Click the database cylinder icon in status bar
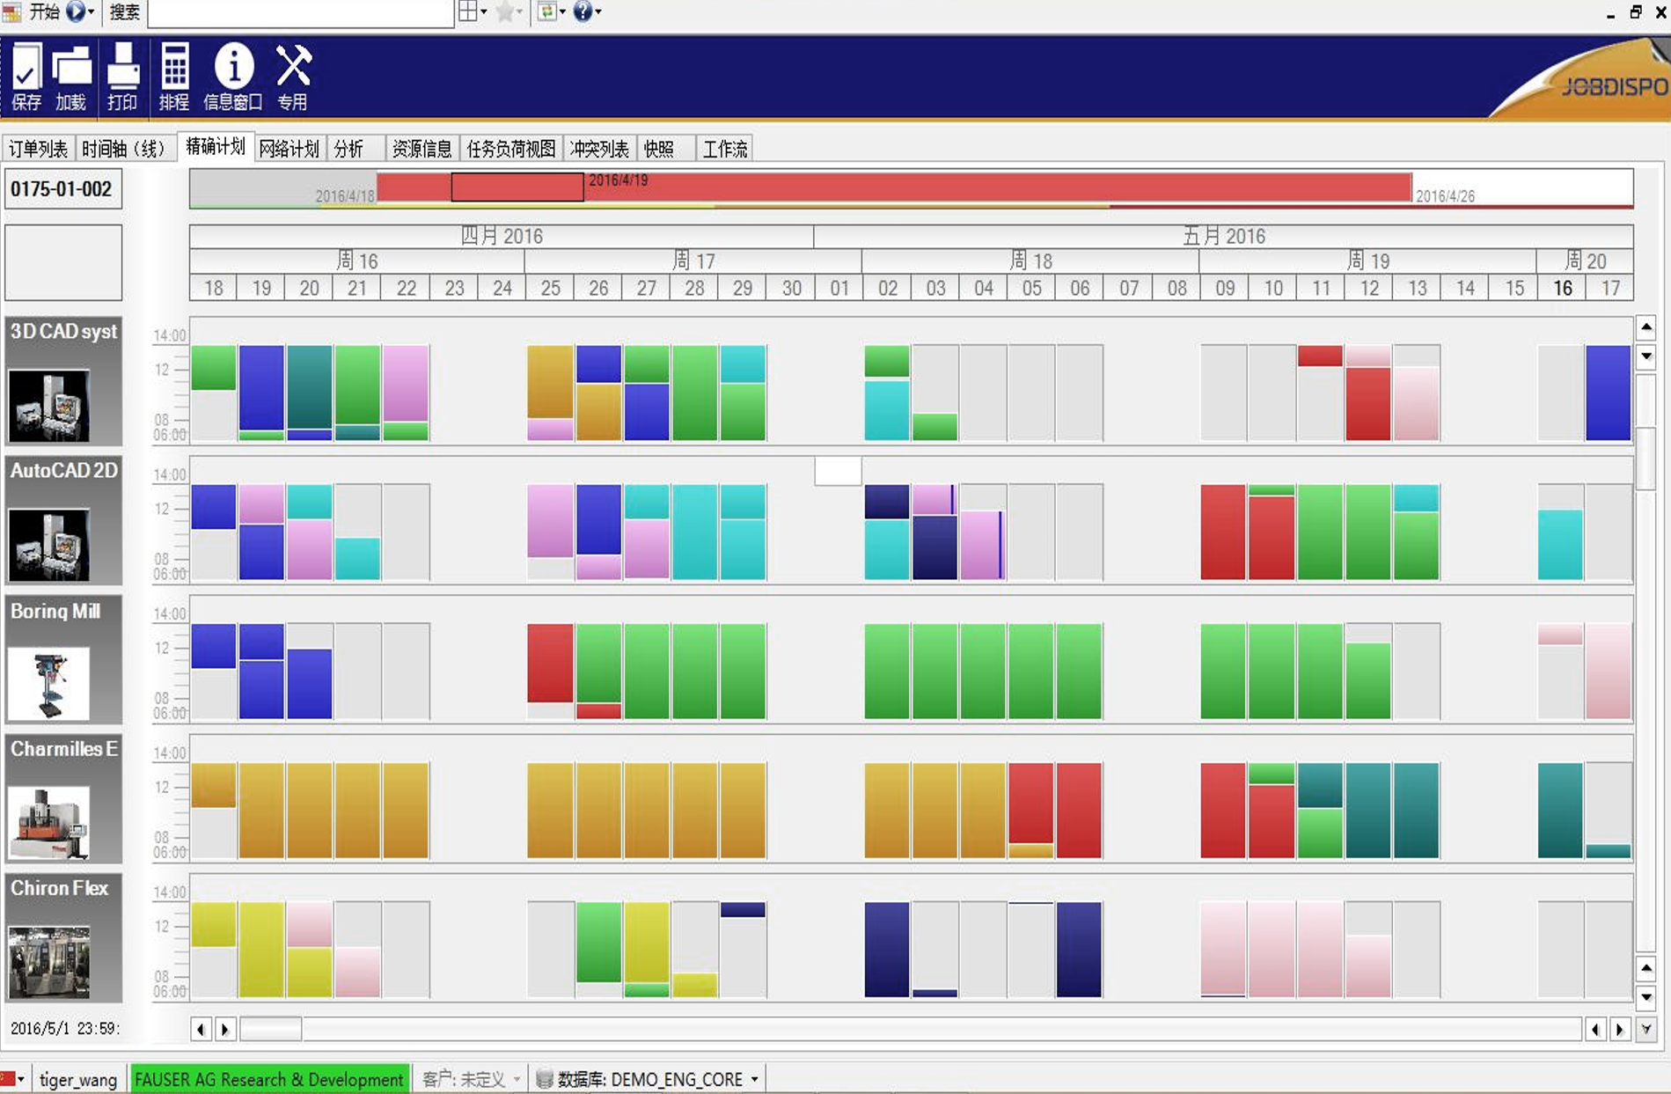Screen dimensions: 1671x1094 [x=545, y=1079]
